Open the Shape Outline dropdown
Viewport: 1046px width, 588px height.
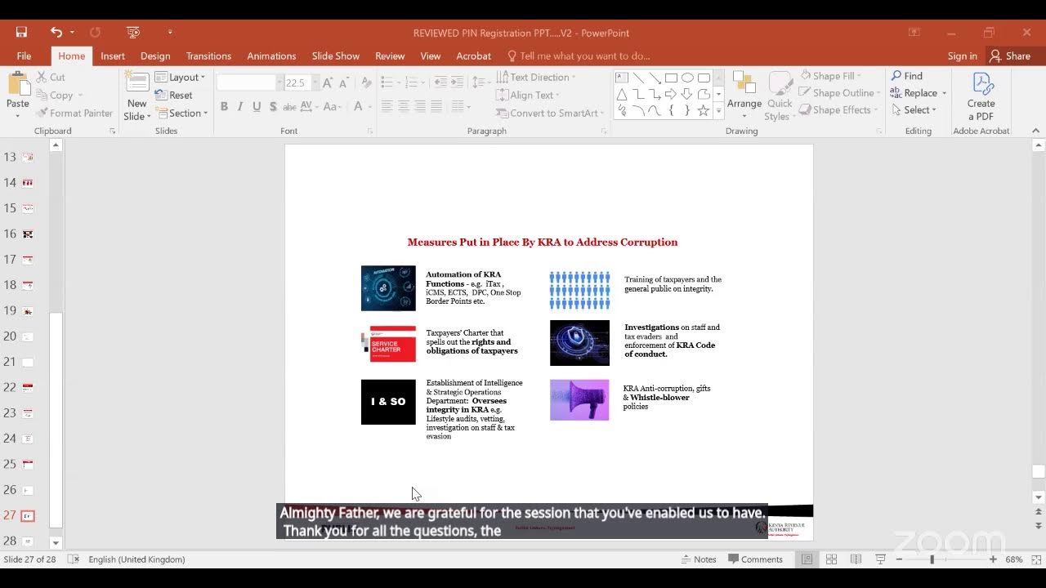coord(838,93)
